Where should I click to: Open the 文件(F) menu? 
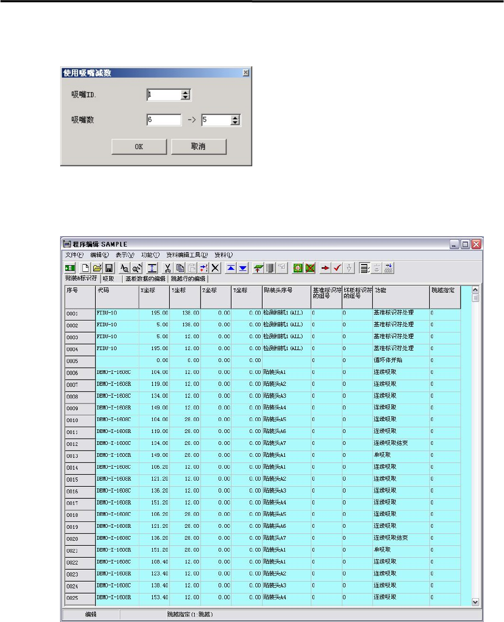coord(74,255)
